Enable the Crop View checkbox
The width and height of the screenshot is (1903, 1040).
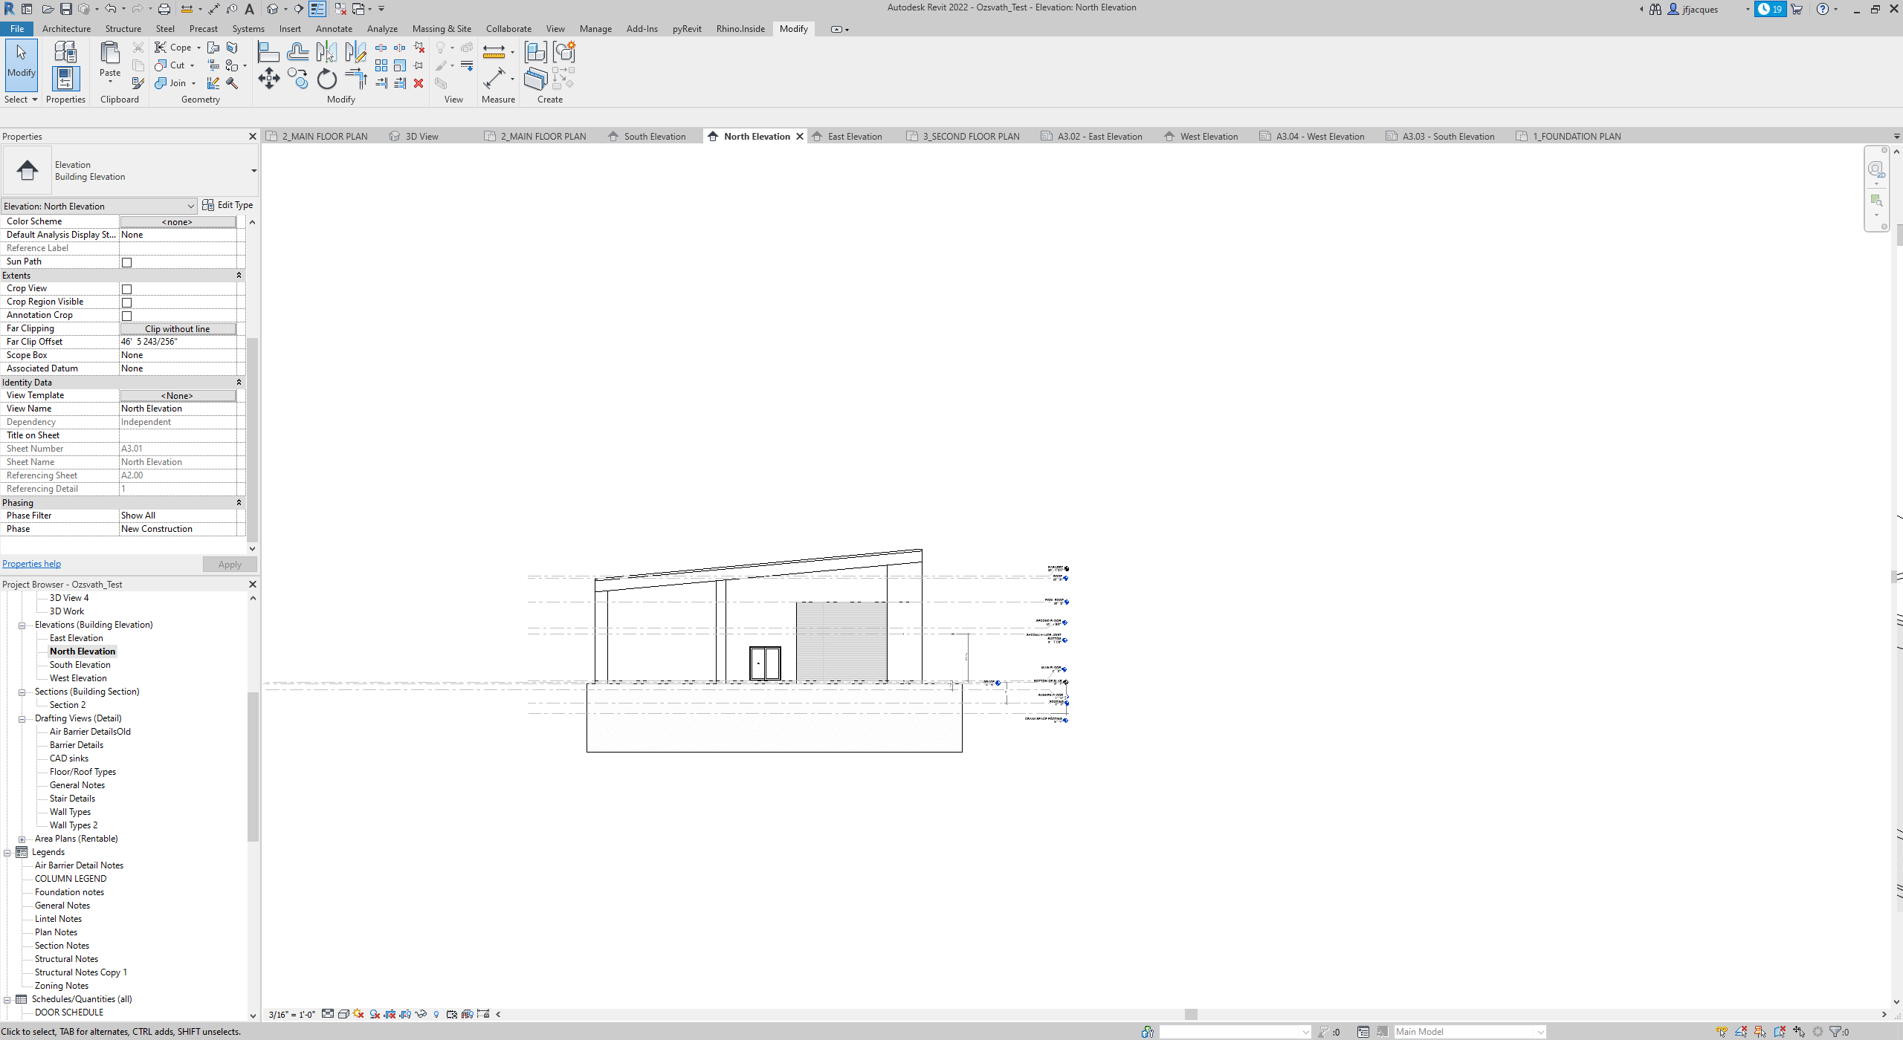126,289
